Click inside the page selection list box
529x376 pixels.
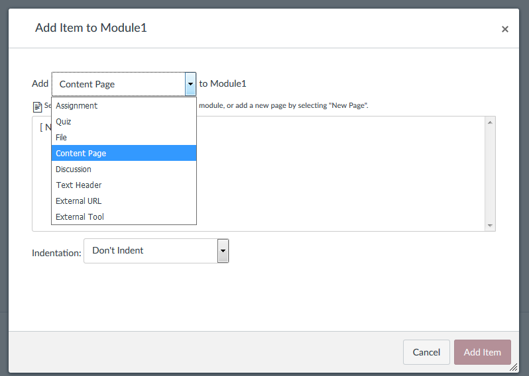point(345,179)
